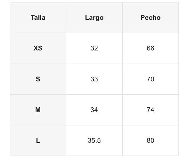Select the XS size cell
This screenshot has width=191, height=160.
(x=38, y=48)
